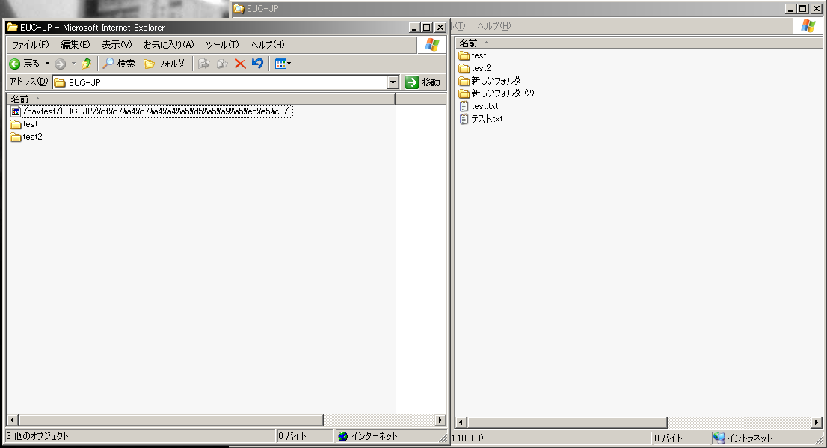The image size is (827, 448).
Task: Click the 1.18 TB) status bar text
Action: (467, 438)
